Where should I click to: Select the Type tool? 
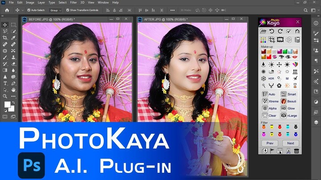tap(5, 83)
